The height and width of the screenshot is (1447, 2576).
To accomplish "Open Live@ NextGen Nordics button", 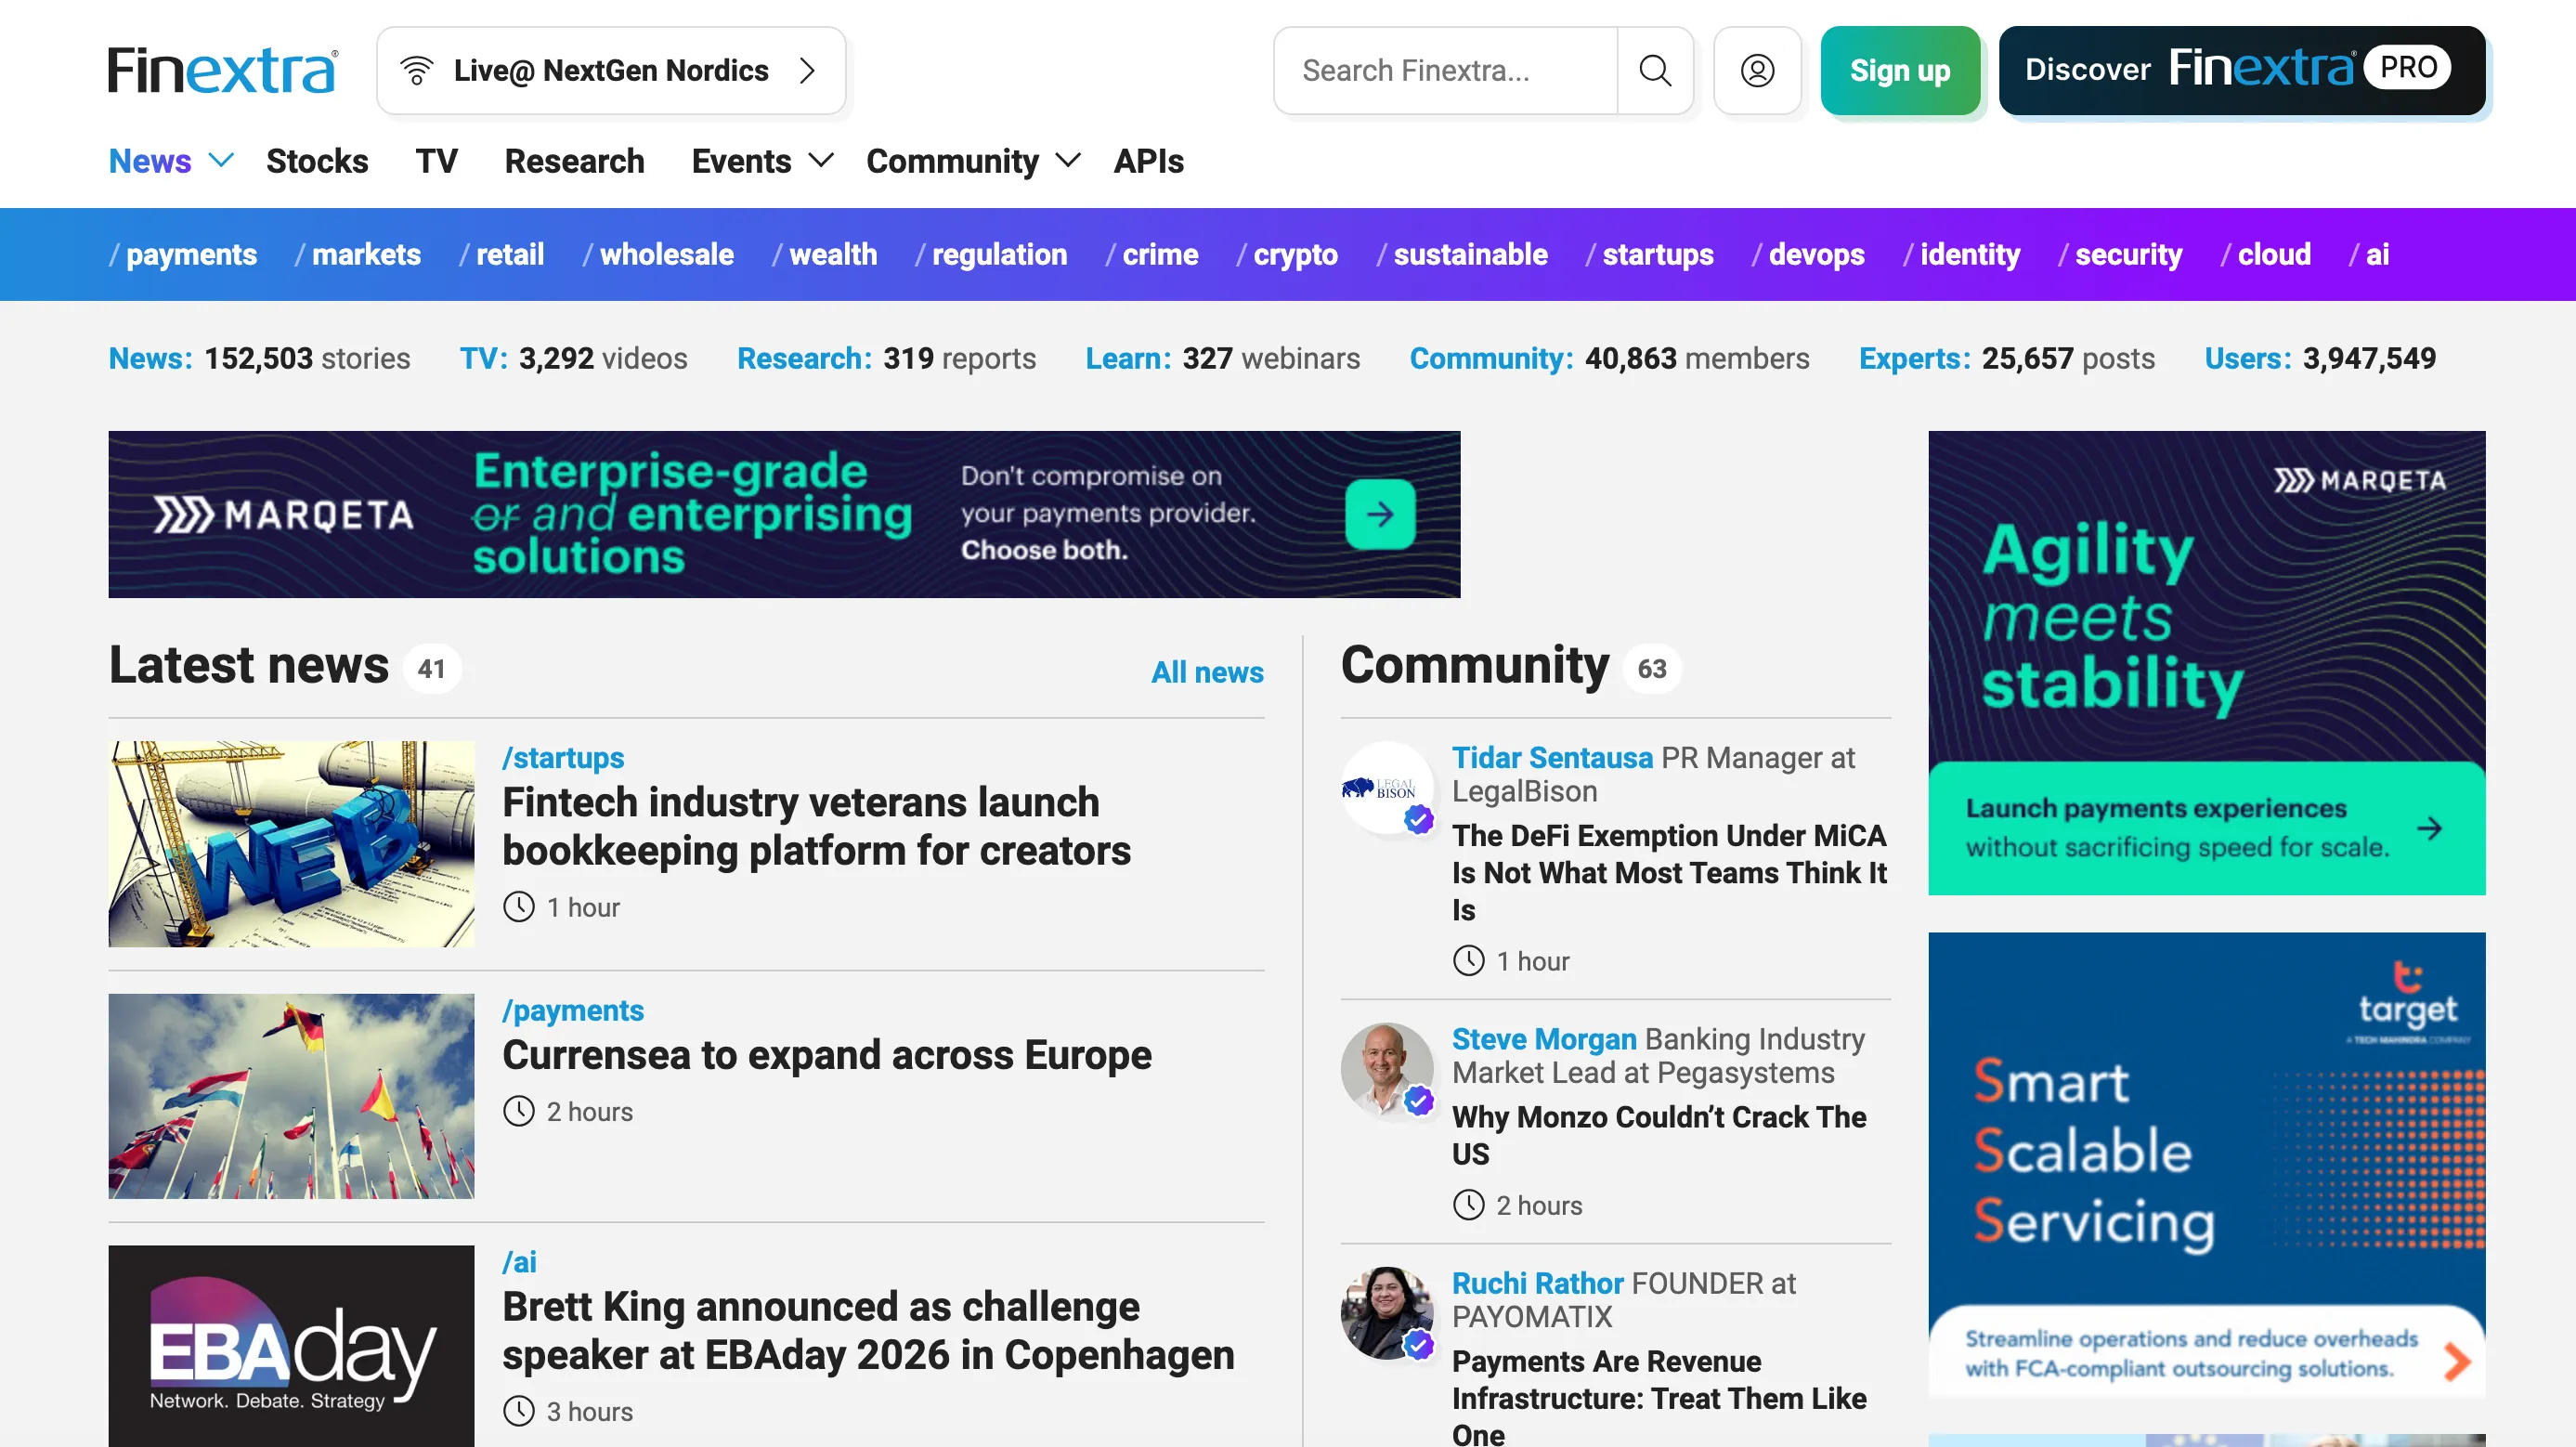I will [611, 70].
